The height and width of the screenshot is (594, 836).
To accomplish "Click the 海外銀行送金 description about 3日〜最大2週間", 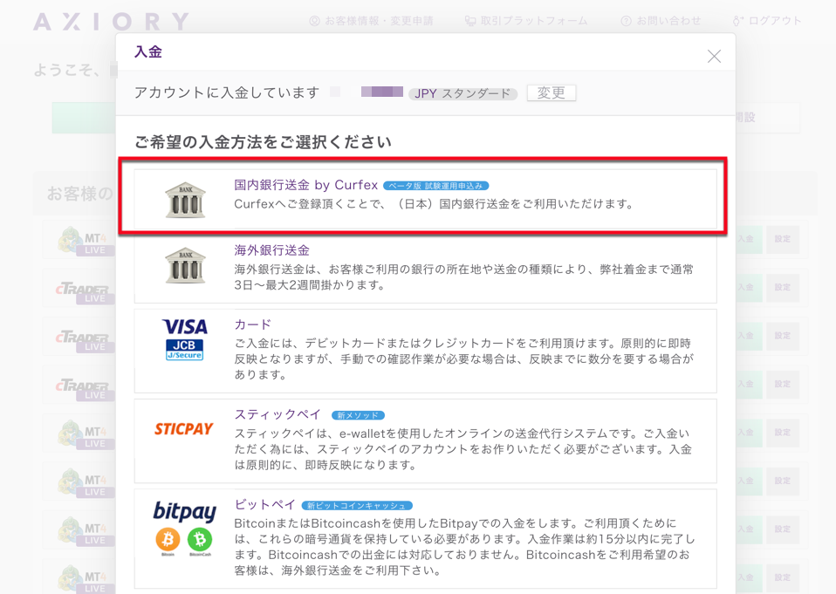I will click(x=464, y=277).
